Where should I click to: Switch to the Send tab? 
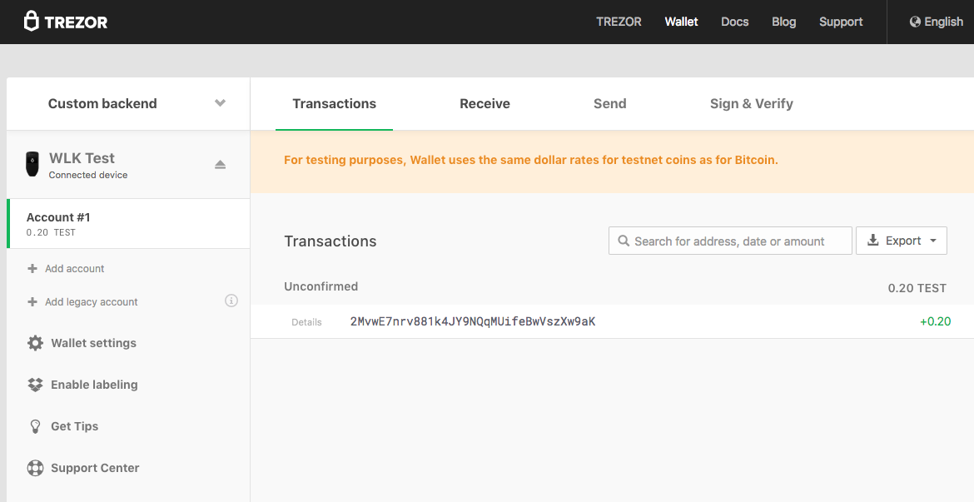609,104
